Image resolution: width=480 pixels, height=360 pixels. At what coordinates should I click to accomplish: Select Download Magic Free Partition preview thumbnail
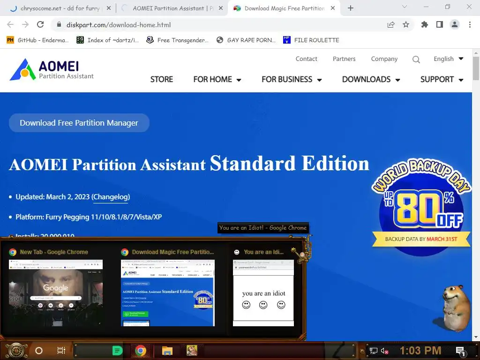coord(168,292)
